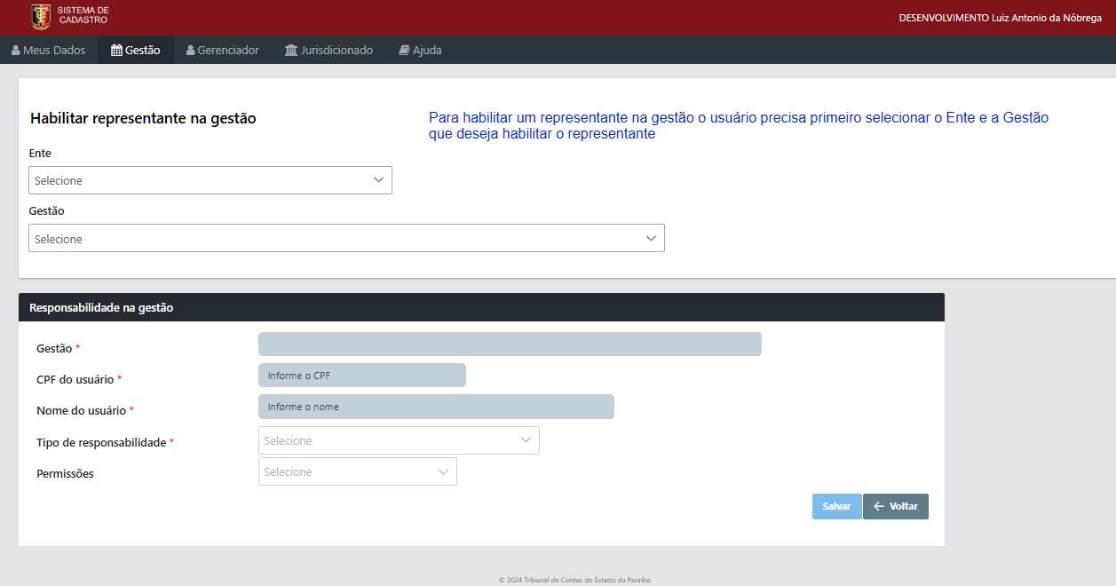Open the Ente dropdown
This screenshot has height=586, width=1116.
(x=210, y=180)
